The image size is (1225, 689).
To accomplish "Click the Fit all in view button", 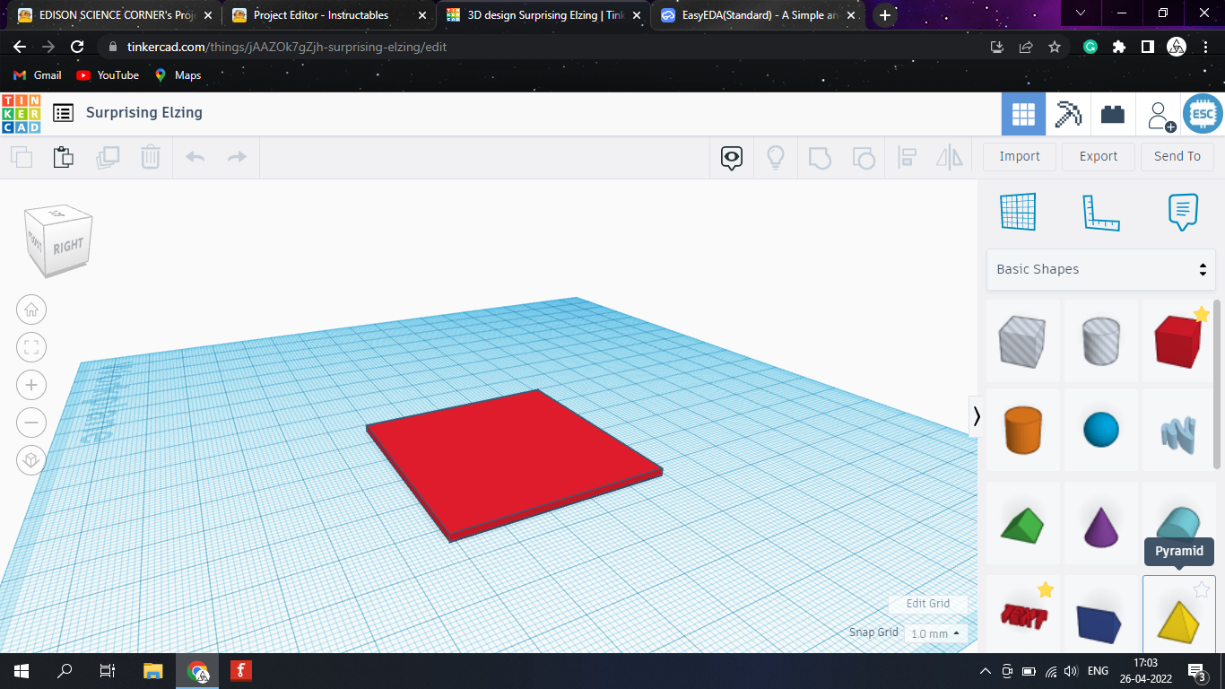I will tap(31, 348).
